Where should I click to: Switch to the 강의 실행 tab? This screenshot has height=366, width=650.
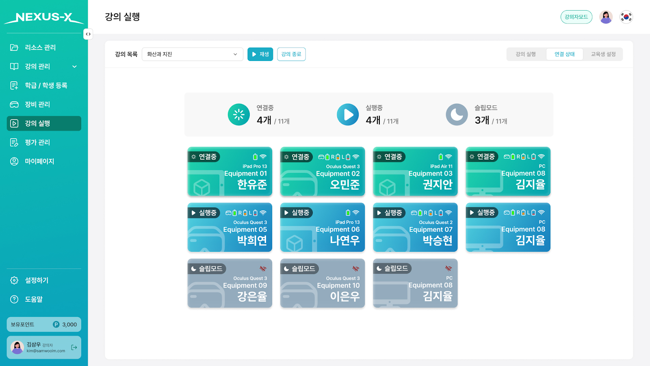(526, 54)
